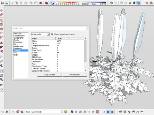Click the Undo arrow icon

31,3
